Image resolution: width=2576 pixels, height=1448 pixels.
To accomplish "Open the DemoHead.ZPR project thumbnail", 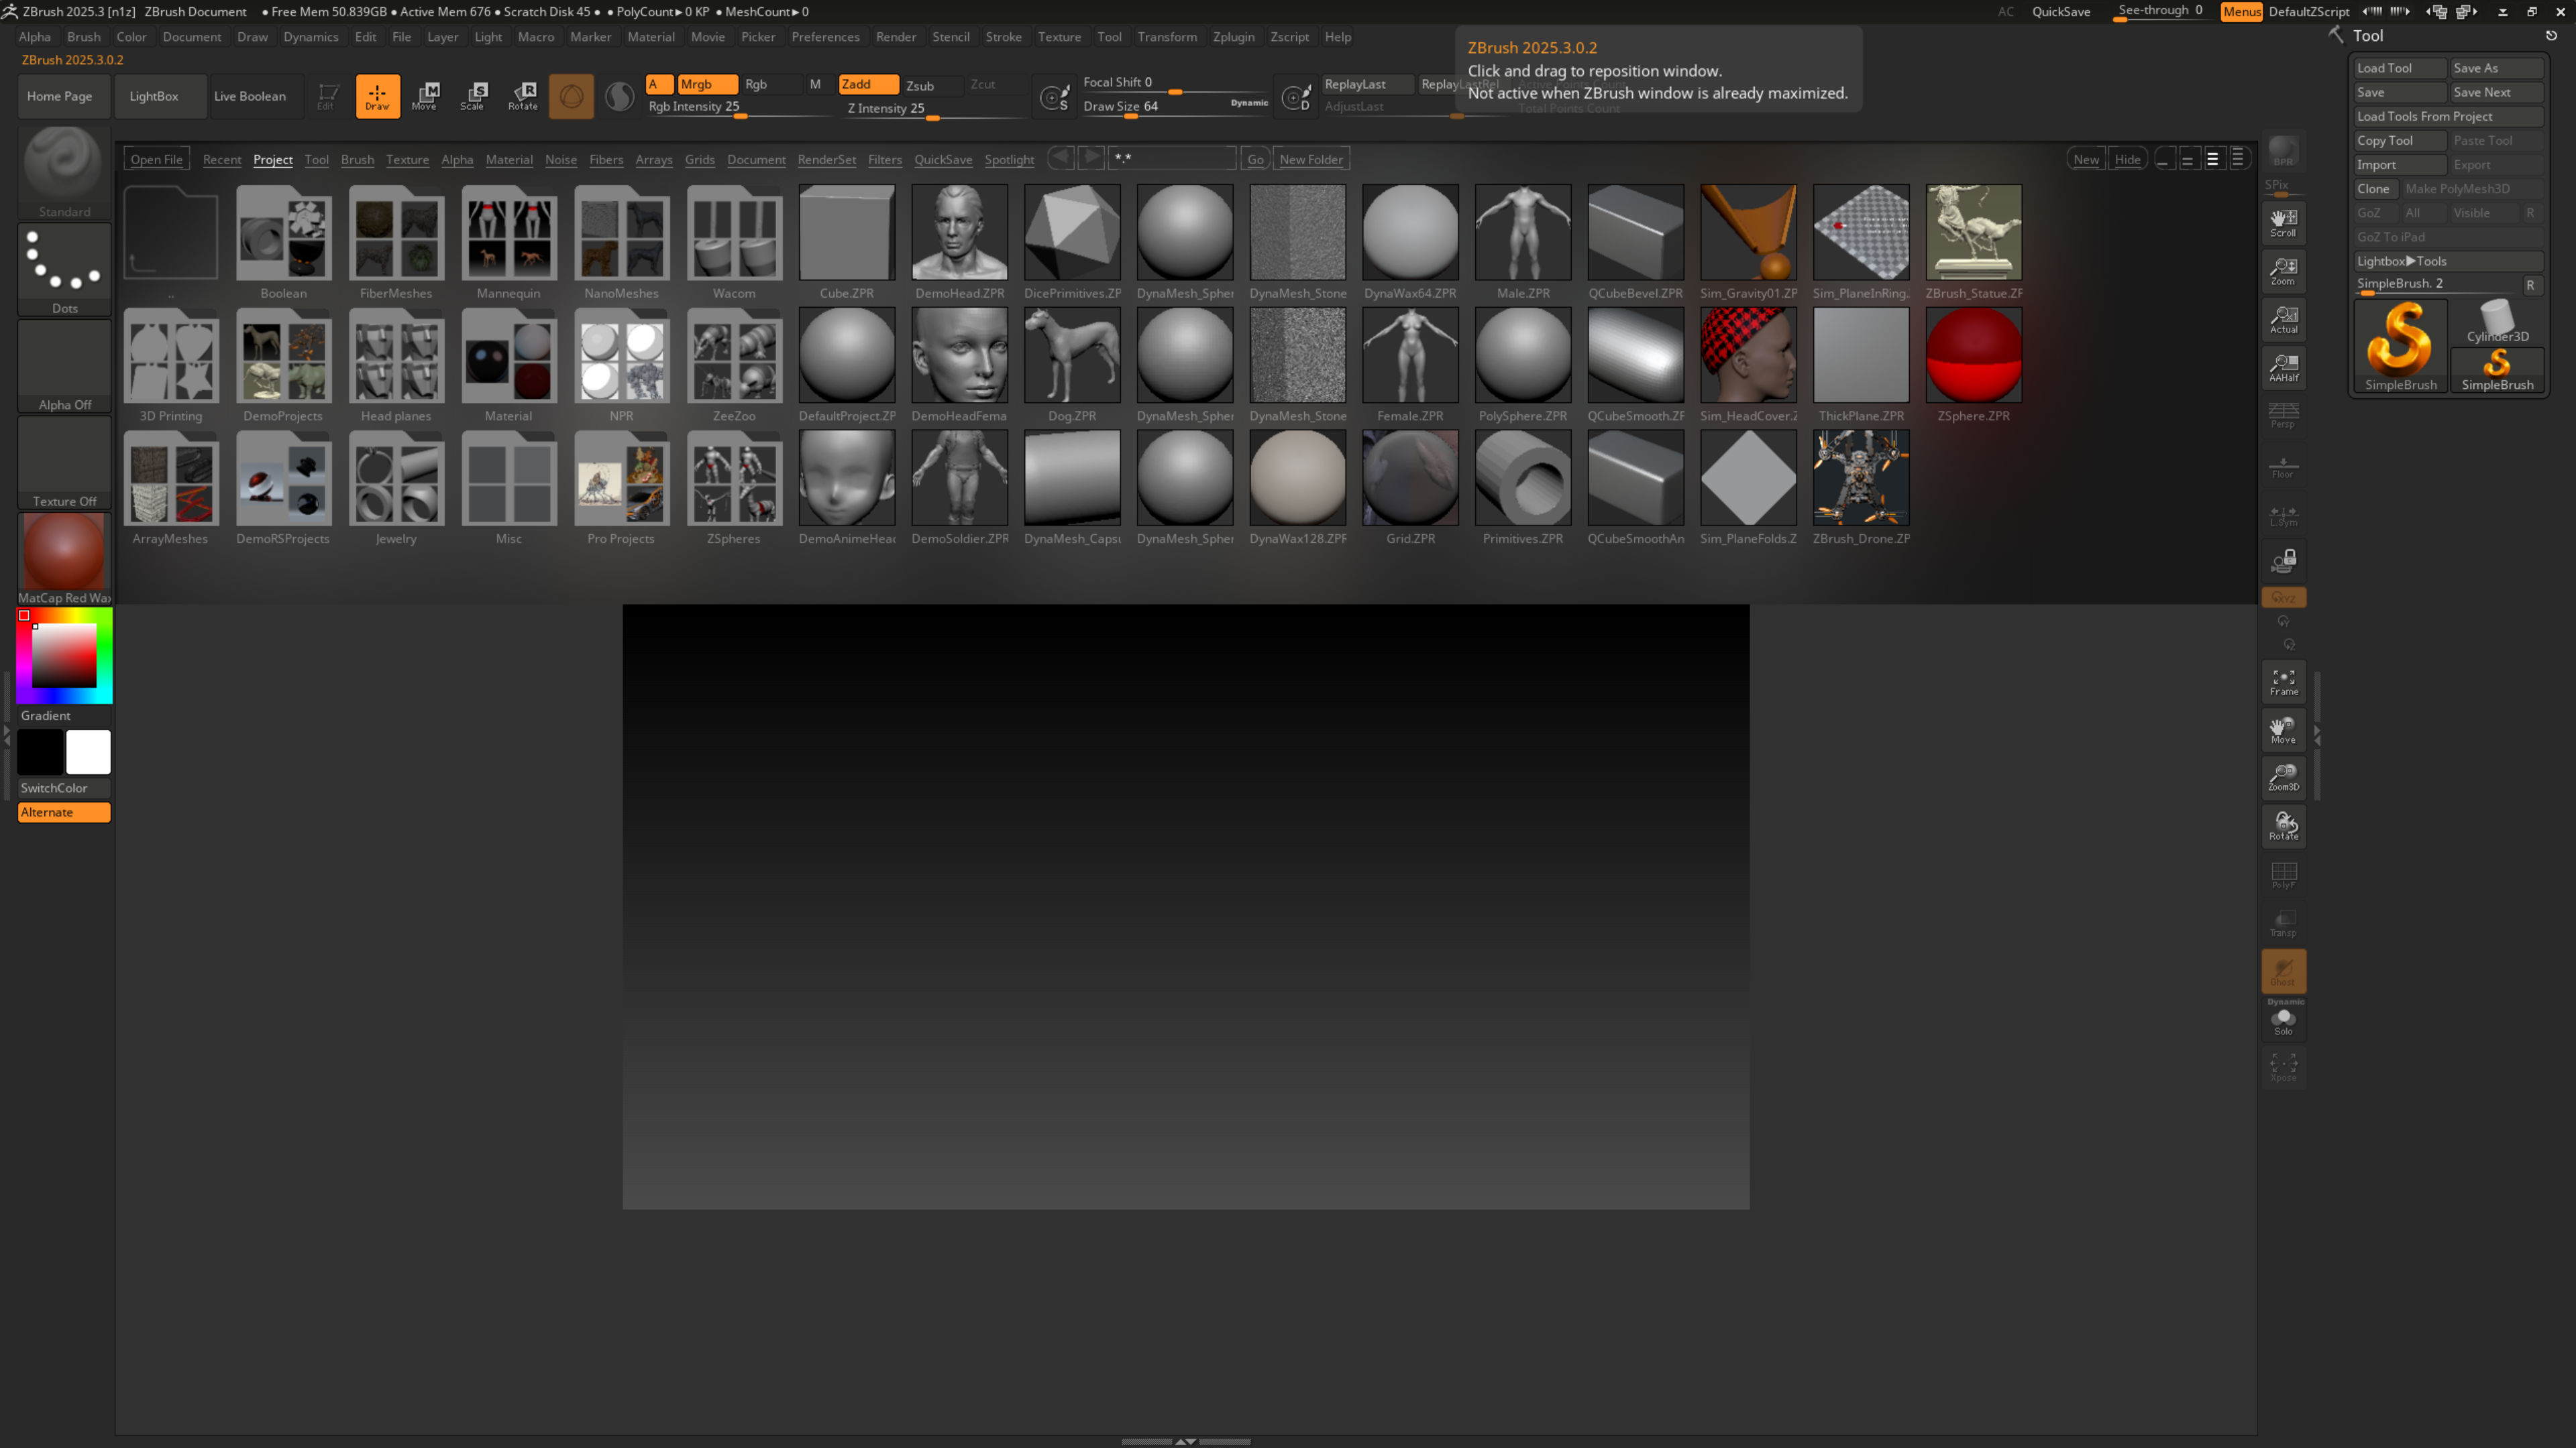I will pyautogui.click(x=959, y=232).
